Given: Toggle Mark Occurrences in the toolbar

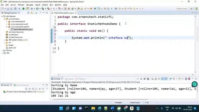Looking at the screenshot, I should point(99,9).
